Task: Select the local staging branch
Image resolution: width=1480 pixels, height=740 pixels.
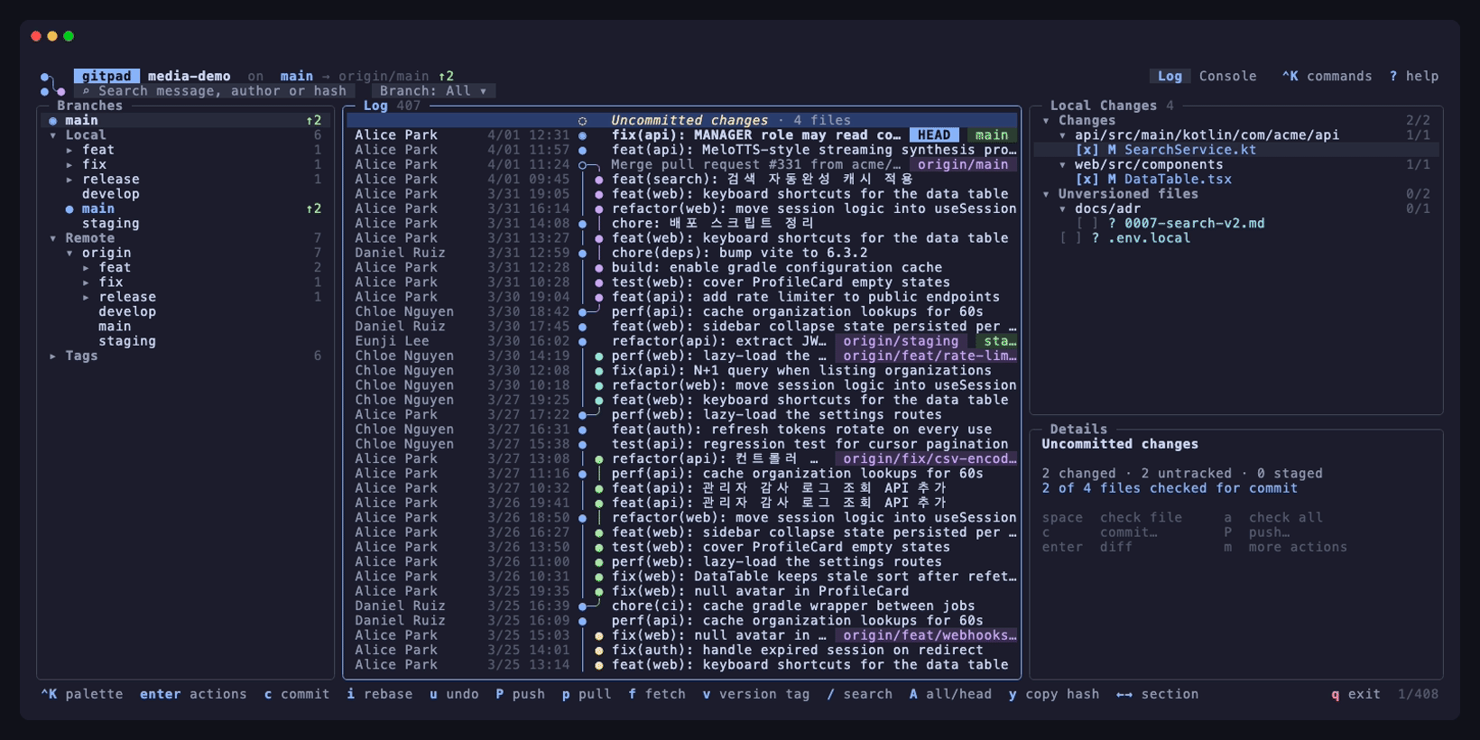Action: [110, 224]
